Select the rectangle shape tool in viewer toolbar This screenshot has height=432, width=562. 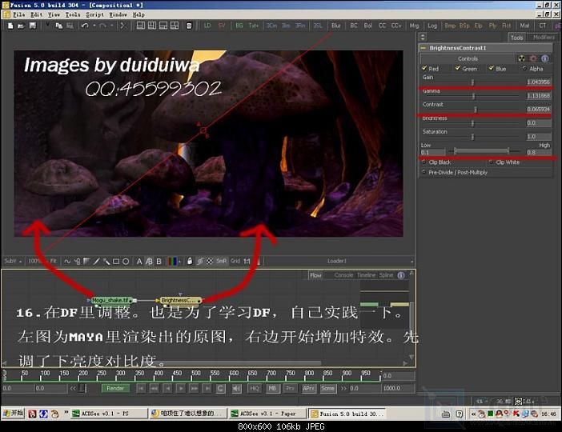116,262
